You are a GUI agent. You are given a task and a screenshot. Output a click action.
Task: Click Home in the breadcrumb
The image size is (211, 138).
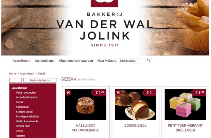tap(13, 74)
